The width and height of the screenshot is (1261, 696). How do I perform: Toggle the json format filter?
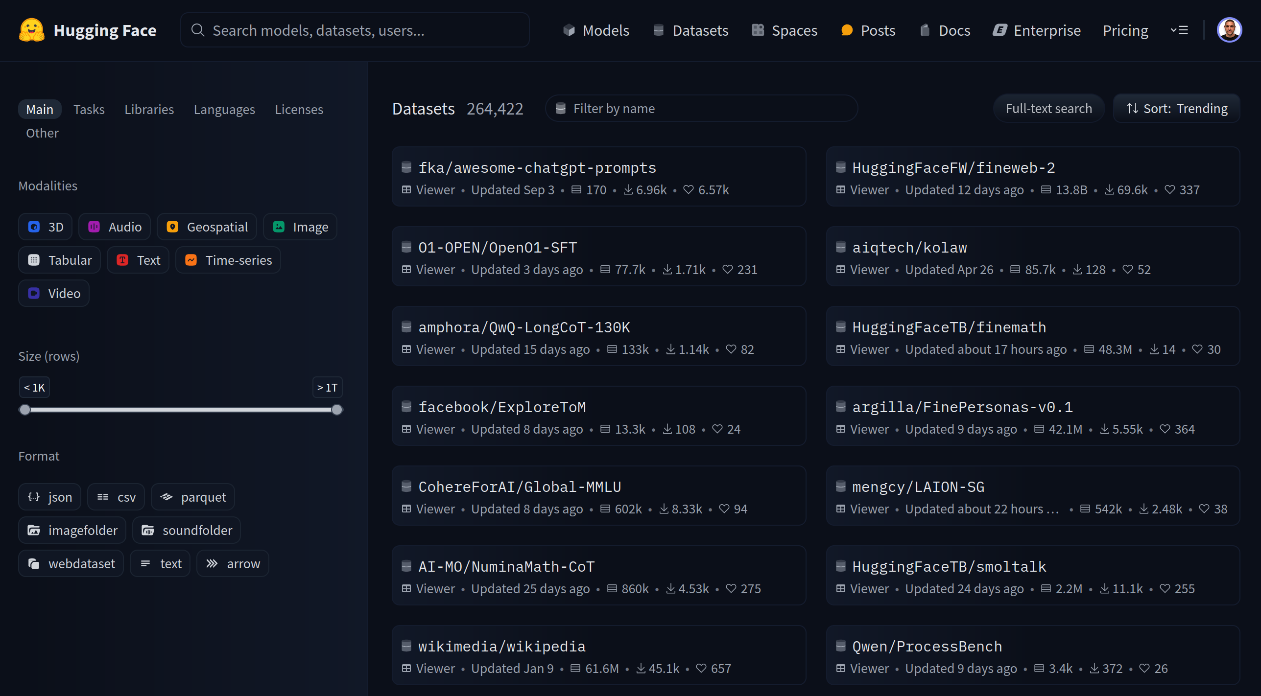[x=49, y=497]
